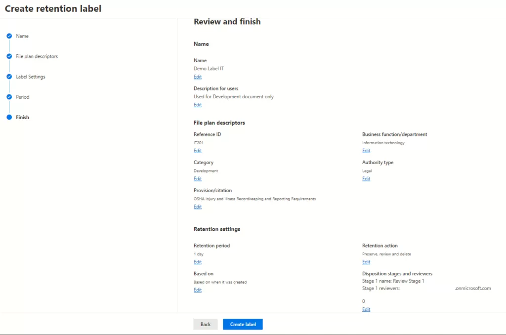Click the Period step checkmark icon
This screenshot has width=506, height=335.
9,97
